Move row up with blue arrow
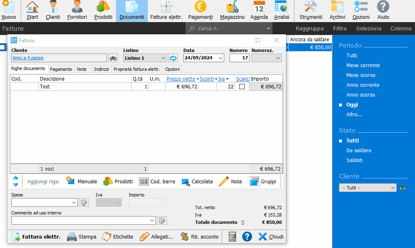415x248 pixels. pyautogui.click(x=16, y=178)
